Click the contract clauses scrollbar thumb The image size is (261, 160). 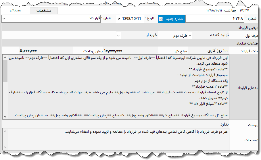5,71
